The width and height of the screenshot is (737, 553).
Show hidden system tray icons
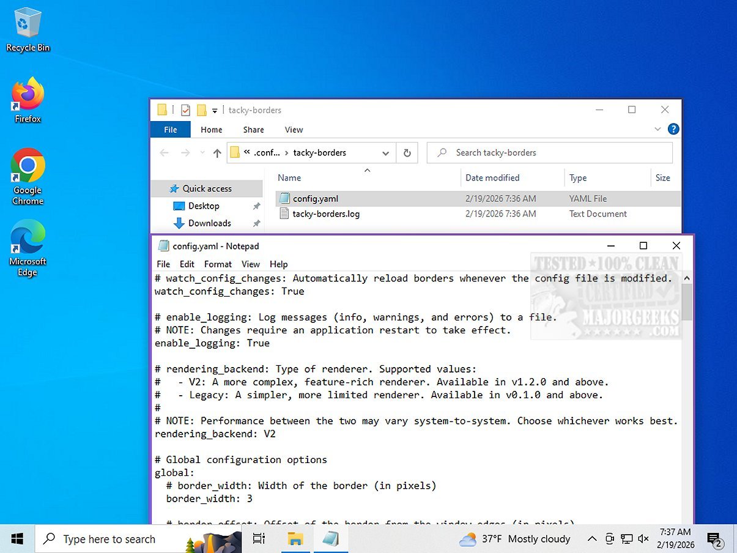591,539
